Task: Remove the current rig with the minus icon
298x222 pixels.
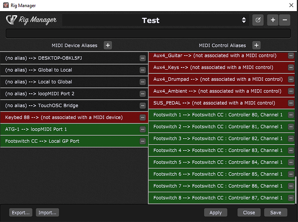Action: tap(285, 20)
